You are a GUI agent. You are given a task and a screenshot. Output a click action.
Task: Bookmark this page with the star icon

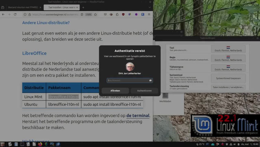point(95,14)
